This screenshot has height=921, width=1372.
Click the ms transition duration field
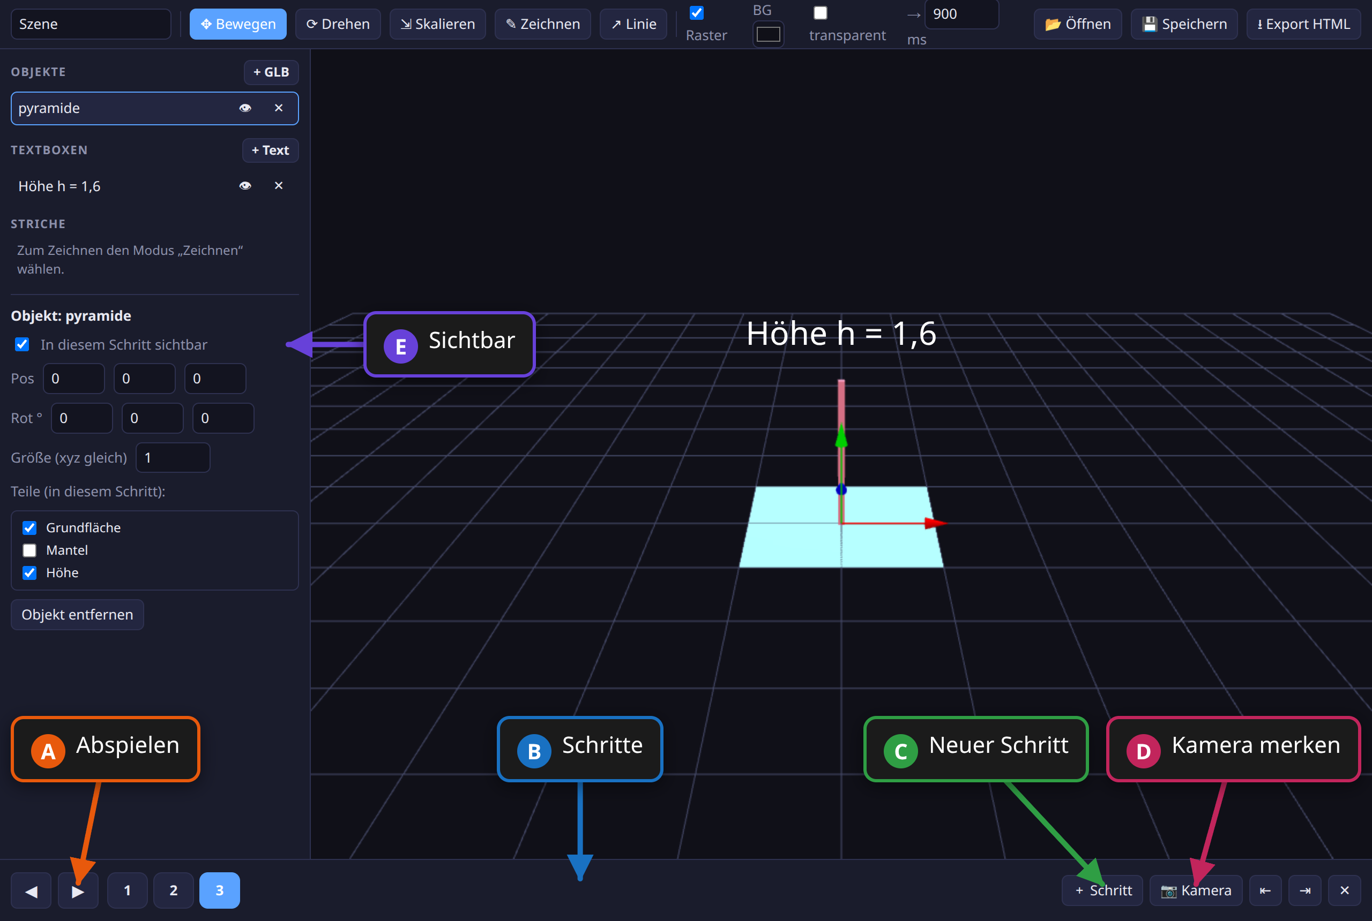961,14
